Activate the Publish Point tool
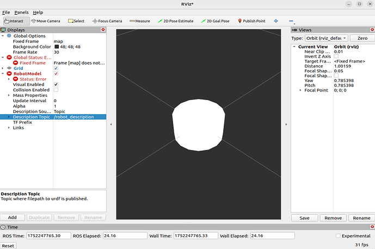 tap(252, 21)
